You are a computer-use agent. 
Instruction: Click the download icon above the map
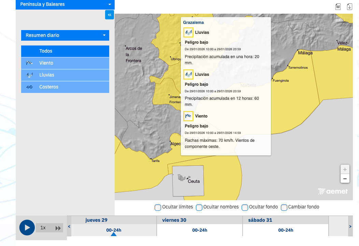(x=349, y=7)
